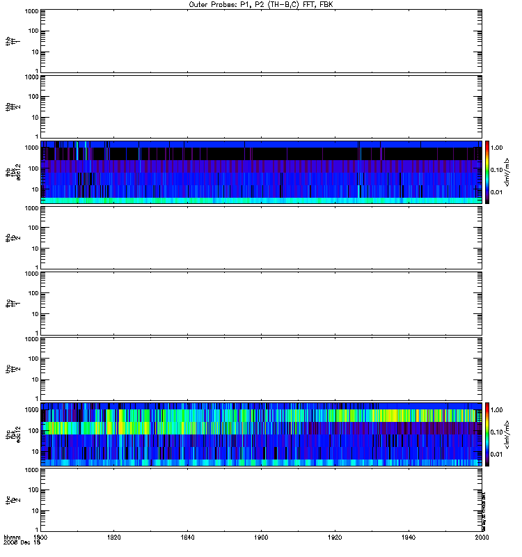
Task: Click the thc fff 2 panel label
Action: click(13, 369)
